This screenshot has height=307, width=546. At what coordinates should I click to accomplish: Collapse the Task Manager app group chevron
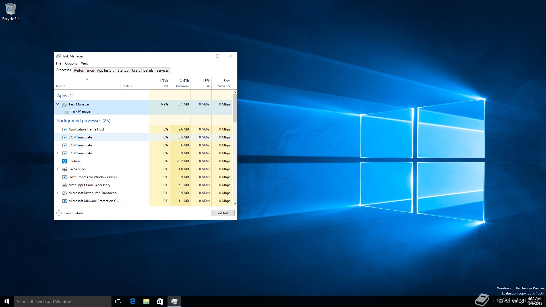[58, 104]
